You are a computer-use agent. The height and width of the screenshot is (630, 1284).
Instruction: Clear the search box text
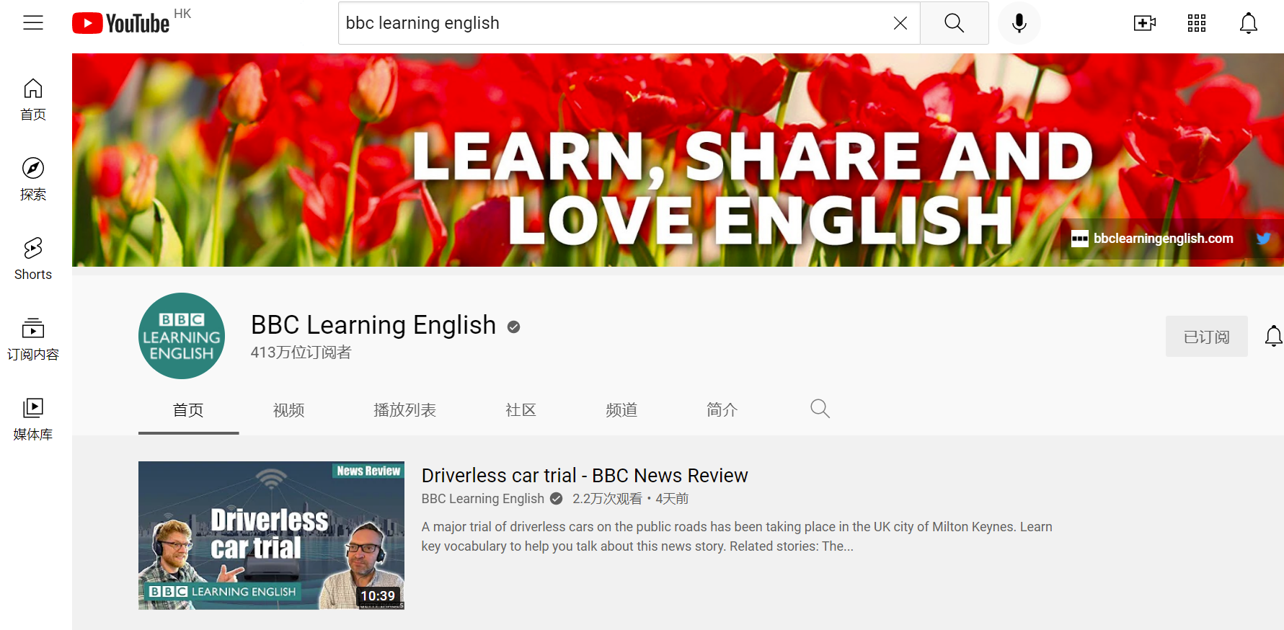900,23
